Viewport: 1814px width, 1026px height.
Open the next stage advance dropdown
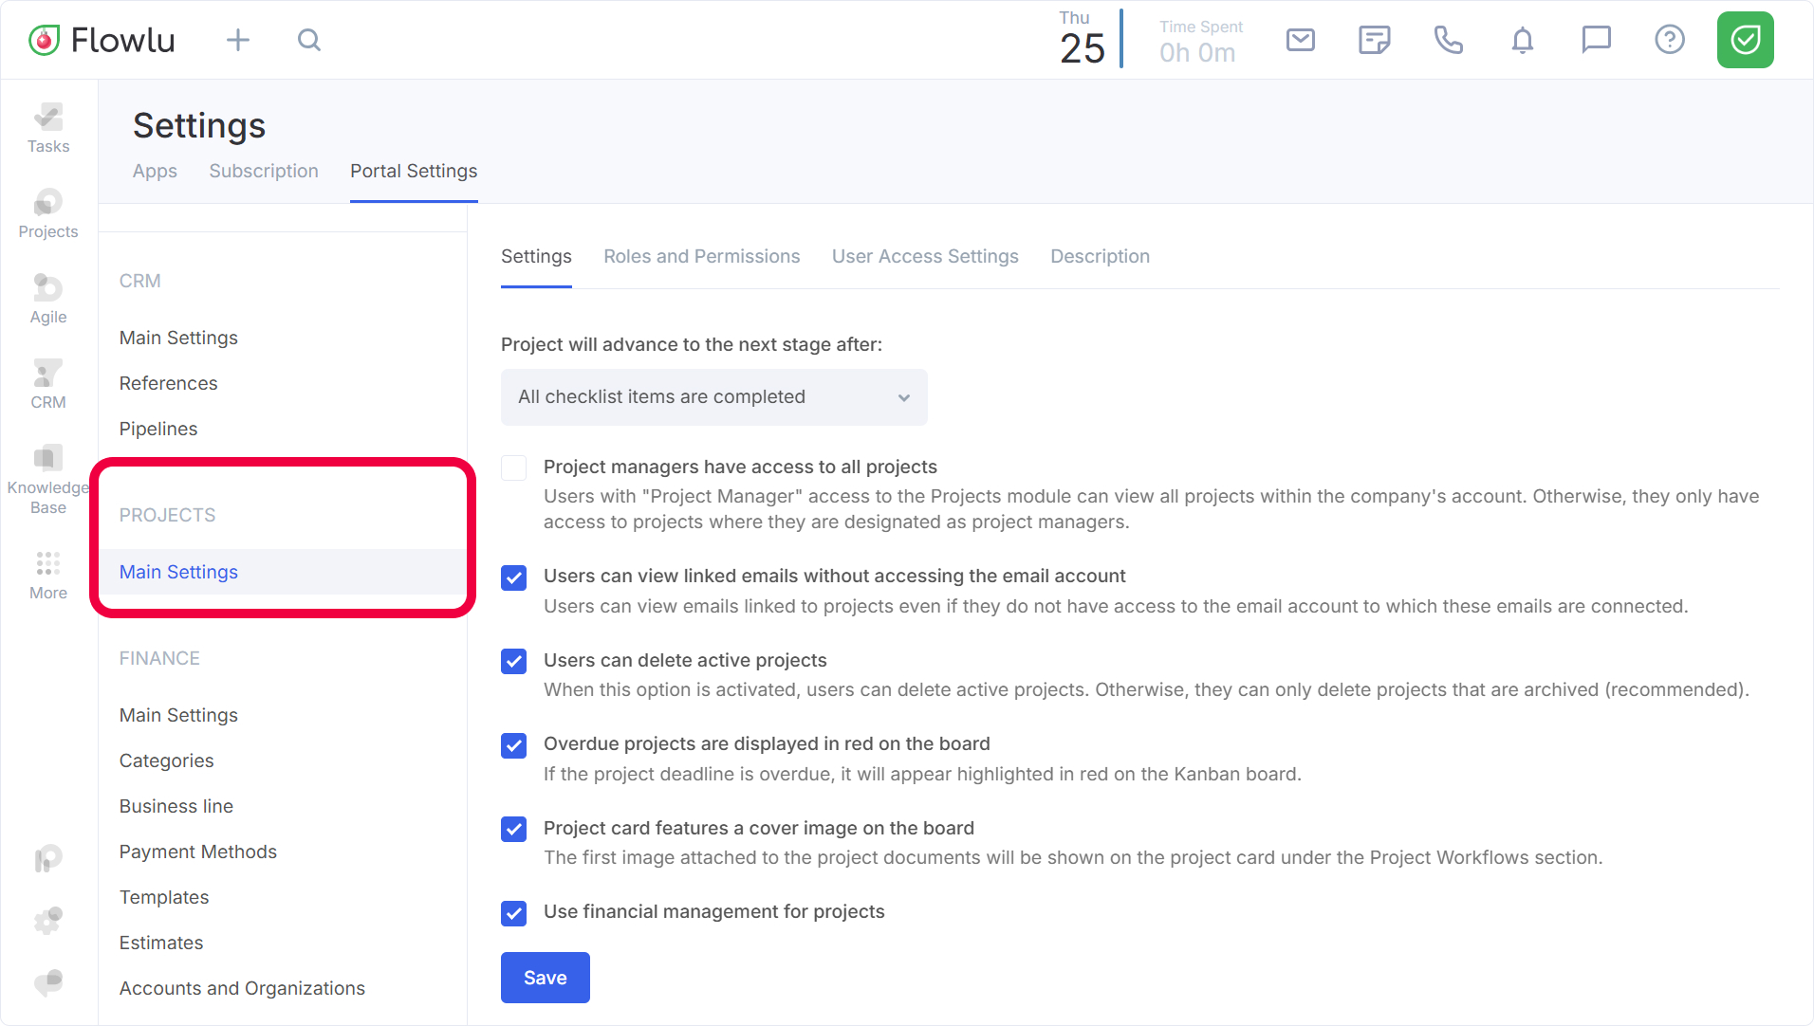[713, 397]
